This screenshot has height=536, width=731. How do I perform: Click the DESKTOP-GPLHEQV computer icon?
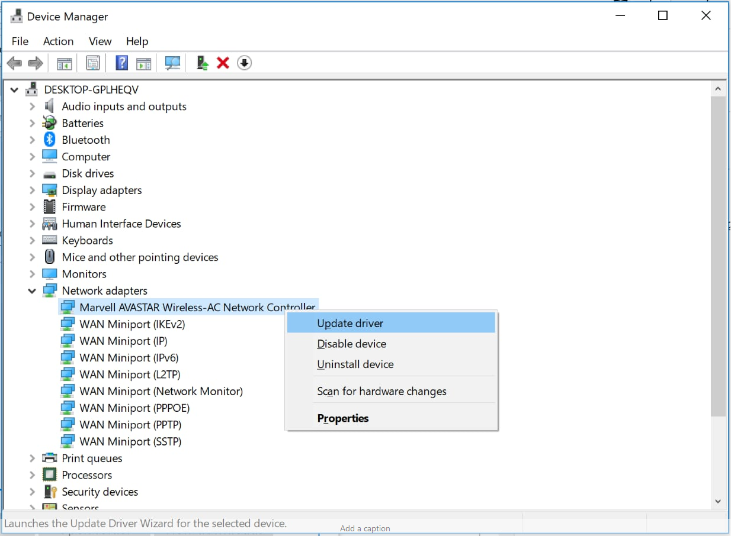click(x=32, y=89)
